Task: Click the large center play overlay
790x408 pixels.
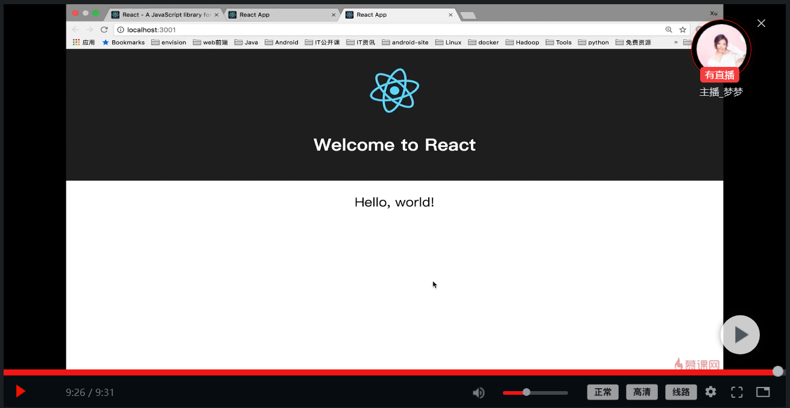Action: click(x=739, y=334)
